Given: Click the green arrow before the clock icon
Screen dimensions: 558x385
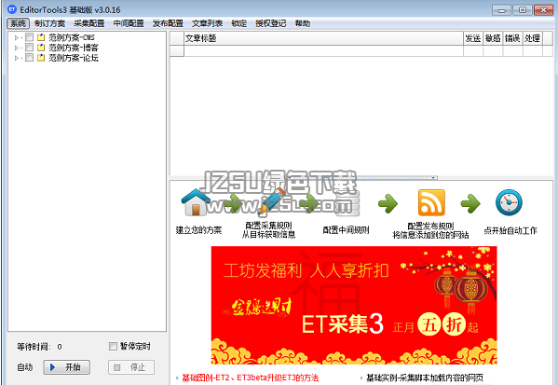Looking at the screenshot, I should tap(470, 203).
